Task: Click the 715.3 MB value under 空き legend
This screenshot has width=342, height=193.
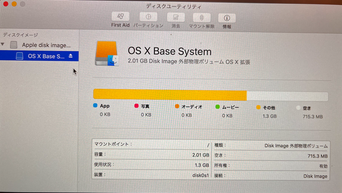Action: tap(312, 117)
